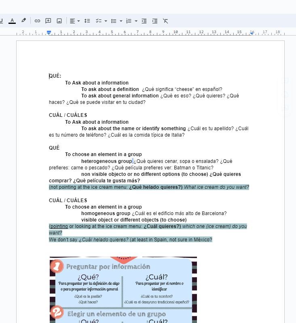Click the text 'heterogeneous group'
Image resolution: width=296 pixels, height=323 pixels.
tap(106, 161)
